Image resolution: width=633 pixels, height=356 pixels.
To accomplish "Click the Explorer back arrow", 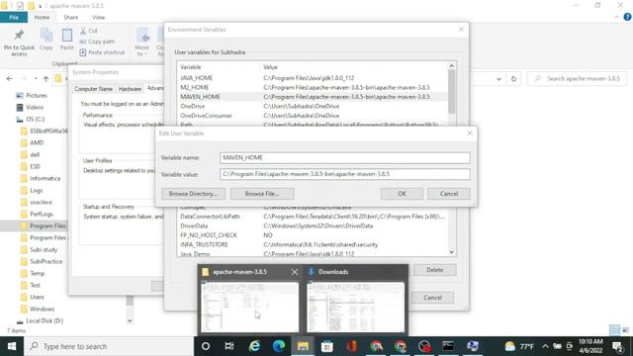I will [10, 79].
